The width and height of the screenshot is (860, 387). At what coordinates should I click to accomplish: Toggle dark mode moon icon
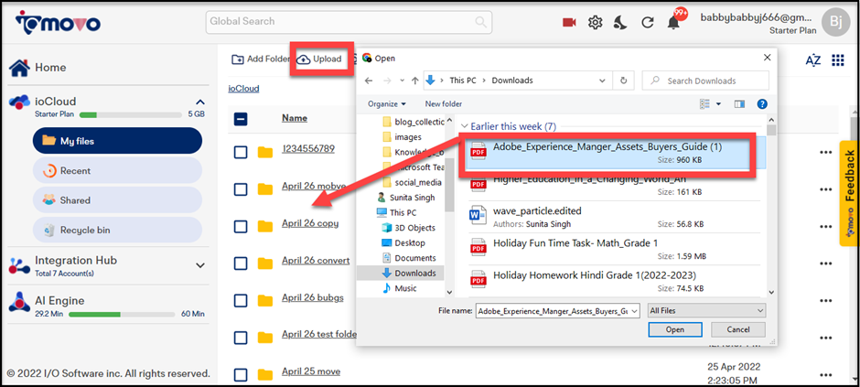(x=620, y=23)
